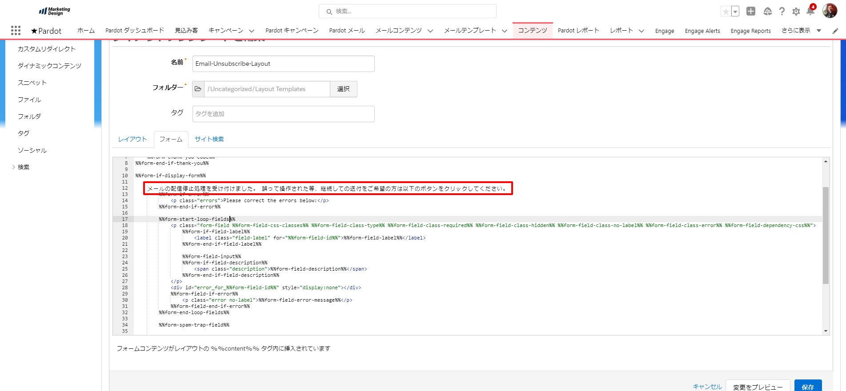Click the 選択 folder button

[x=343, y=89]
